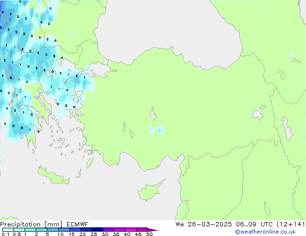The image size is (306, 236).
Task: Pick the 40–45 mm magenta legend swatch
Action: pyautogui.click(x=131, y=230)
